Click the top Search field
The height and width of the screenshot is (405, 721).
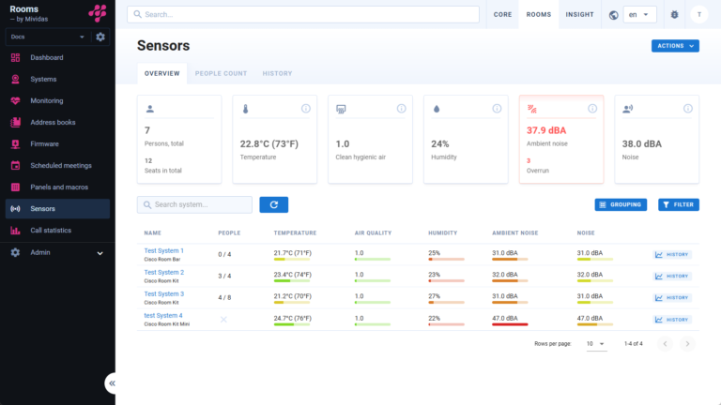pyautogui.click(x=303, y=14)
